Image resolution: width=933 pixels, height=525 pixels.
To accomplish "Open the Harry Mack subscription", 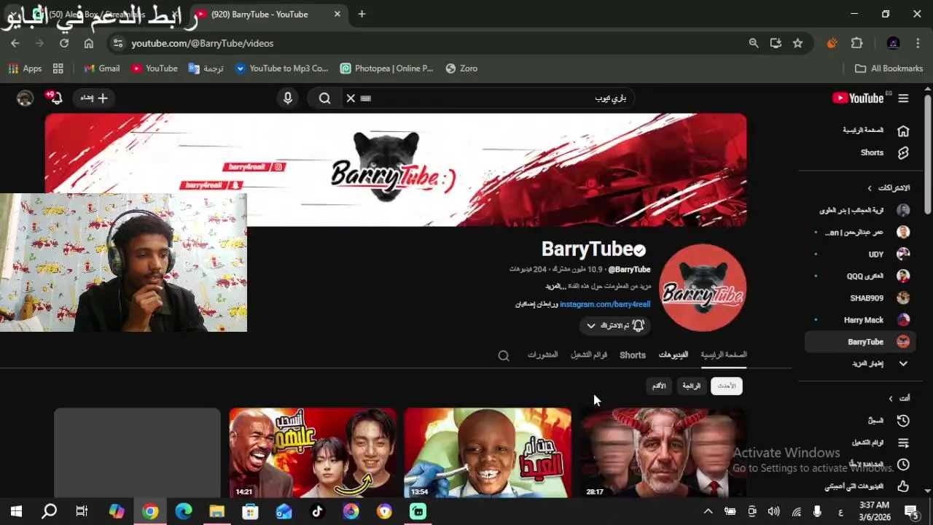I will point(860,320).
